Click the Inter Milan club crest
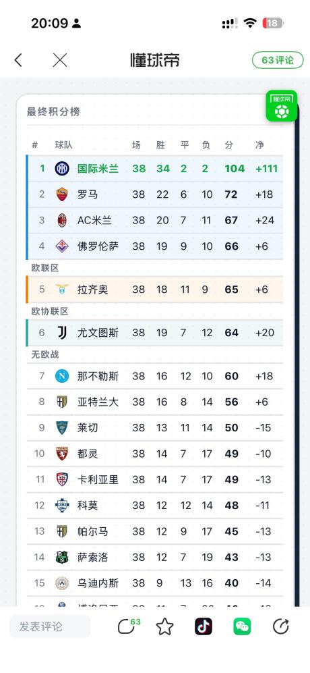 62,169
